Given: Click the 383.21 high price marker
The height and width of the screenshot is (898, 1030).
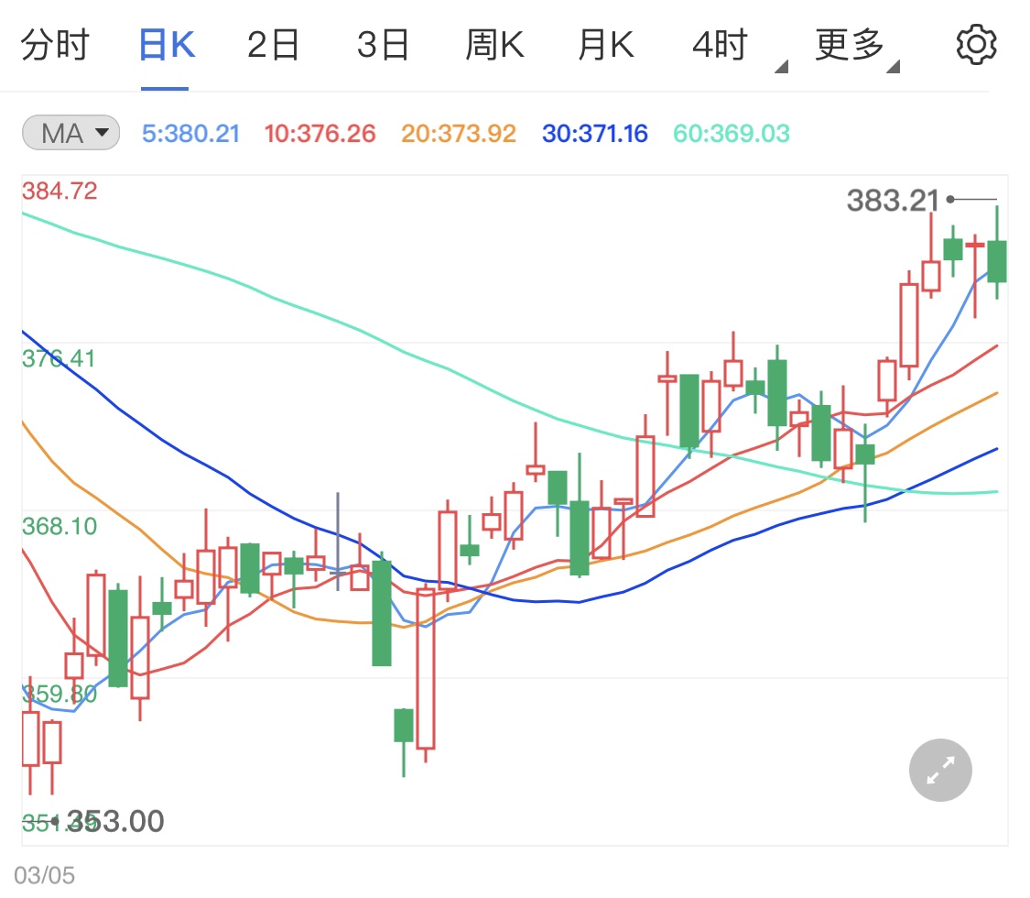Looking at the screenshot, I should pyautogui.click(x=892, y=201).
